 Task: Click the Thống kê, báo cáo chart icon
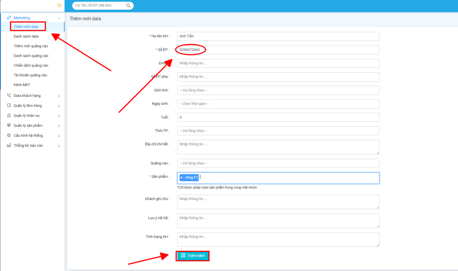[x=9, y=145]
